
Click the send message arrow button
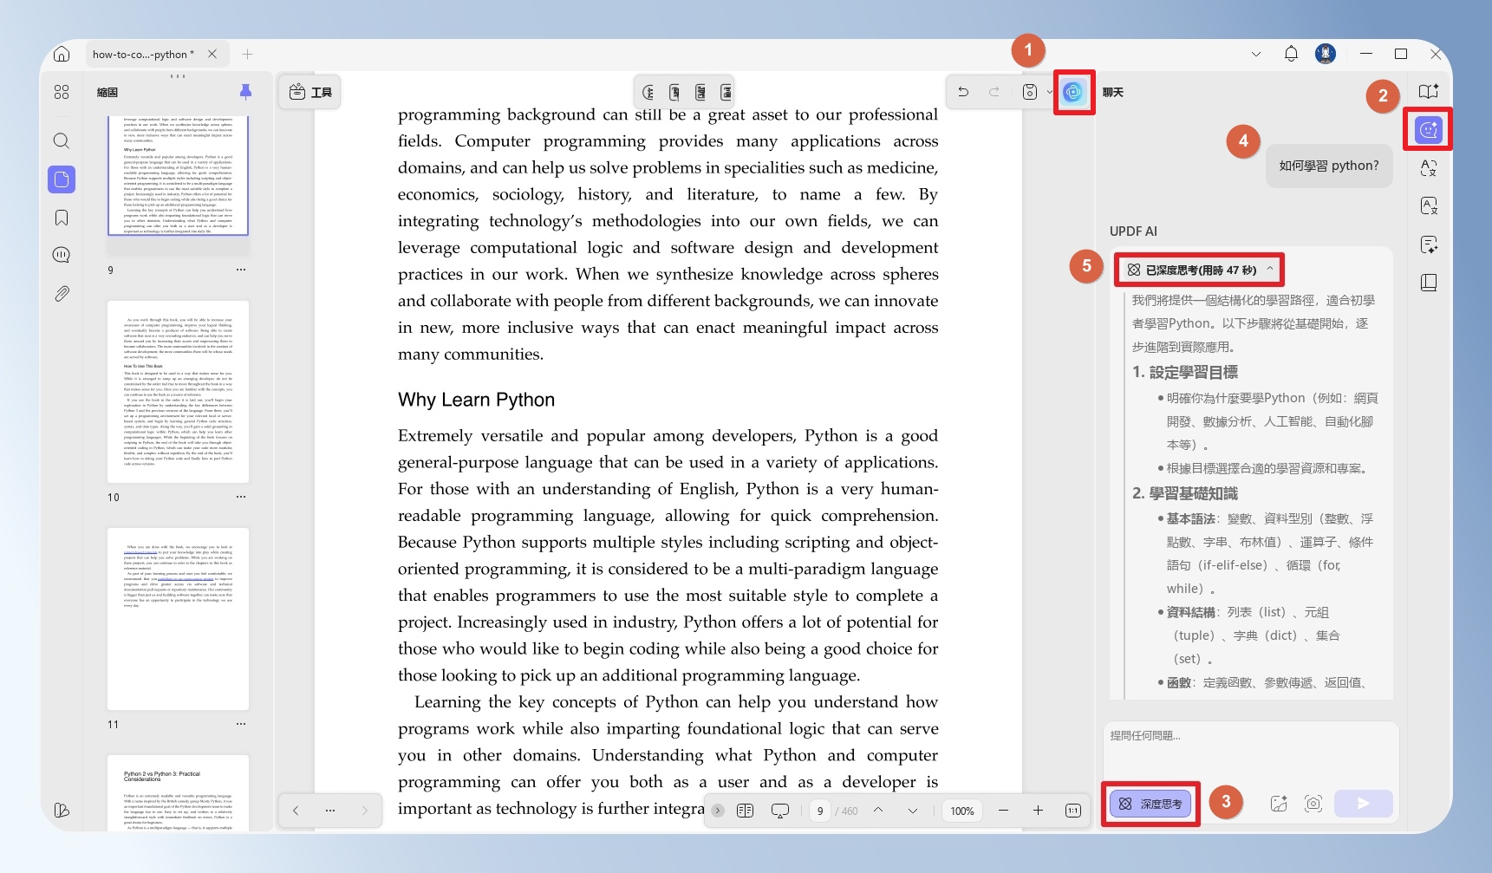(1364, 804)
